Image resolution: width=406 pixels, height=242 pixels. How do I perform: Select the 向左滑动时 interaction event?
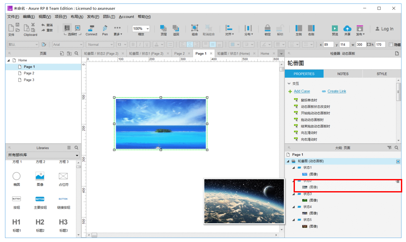click(x=309, y=133)
